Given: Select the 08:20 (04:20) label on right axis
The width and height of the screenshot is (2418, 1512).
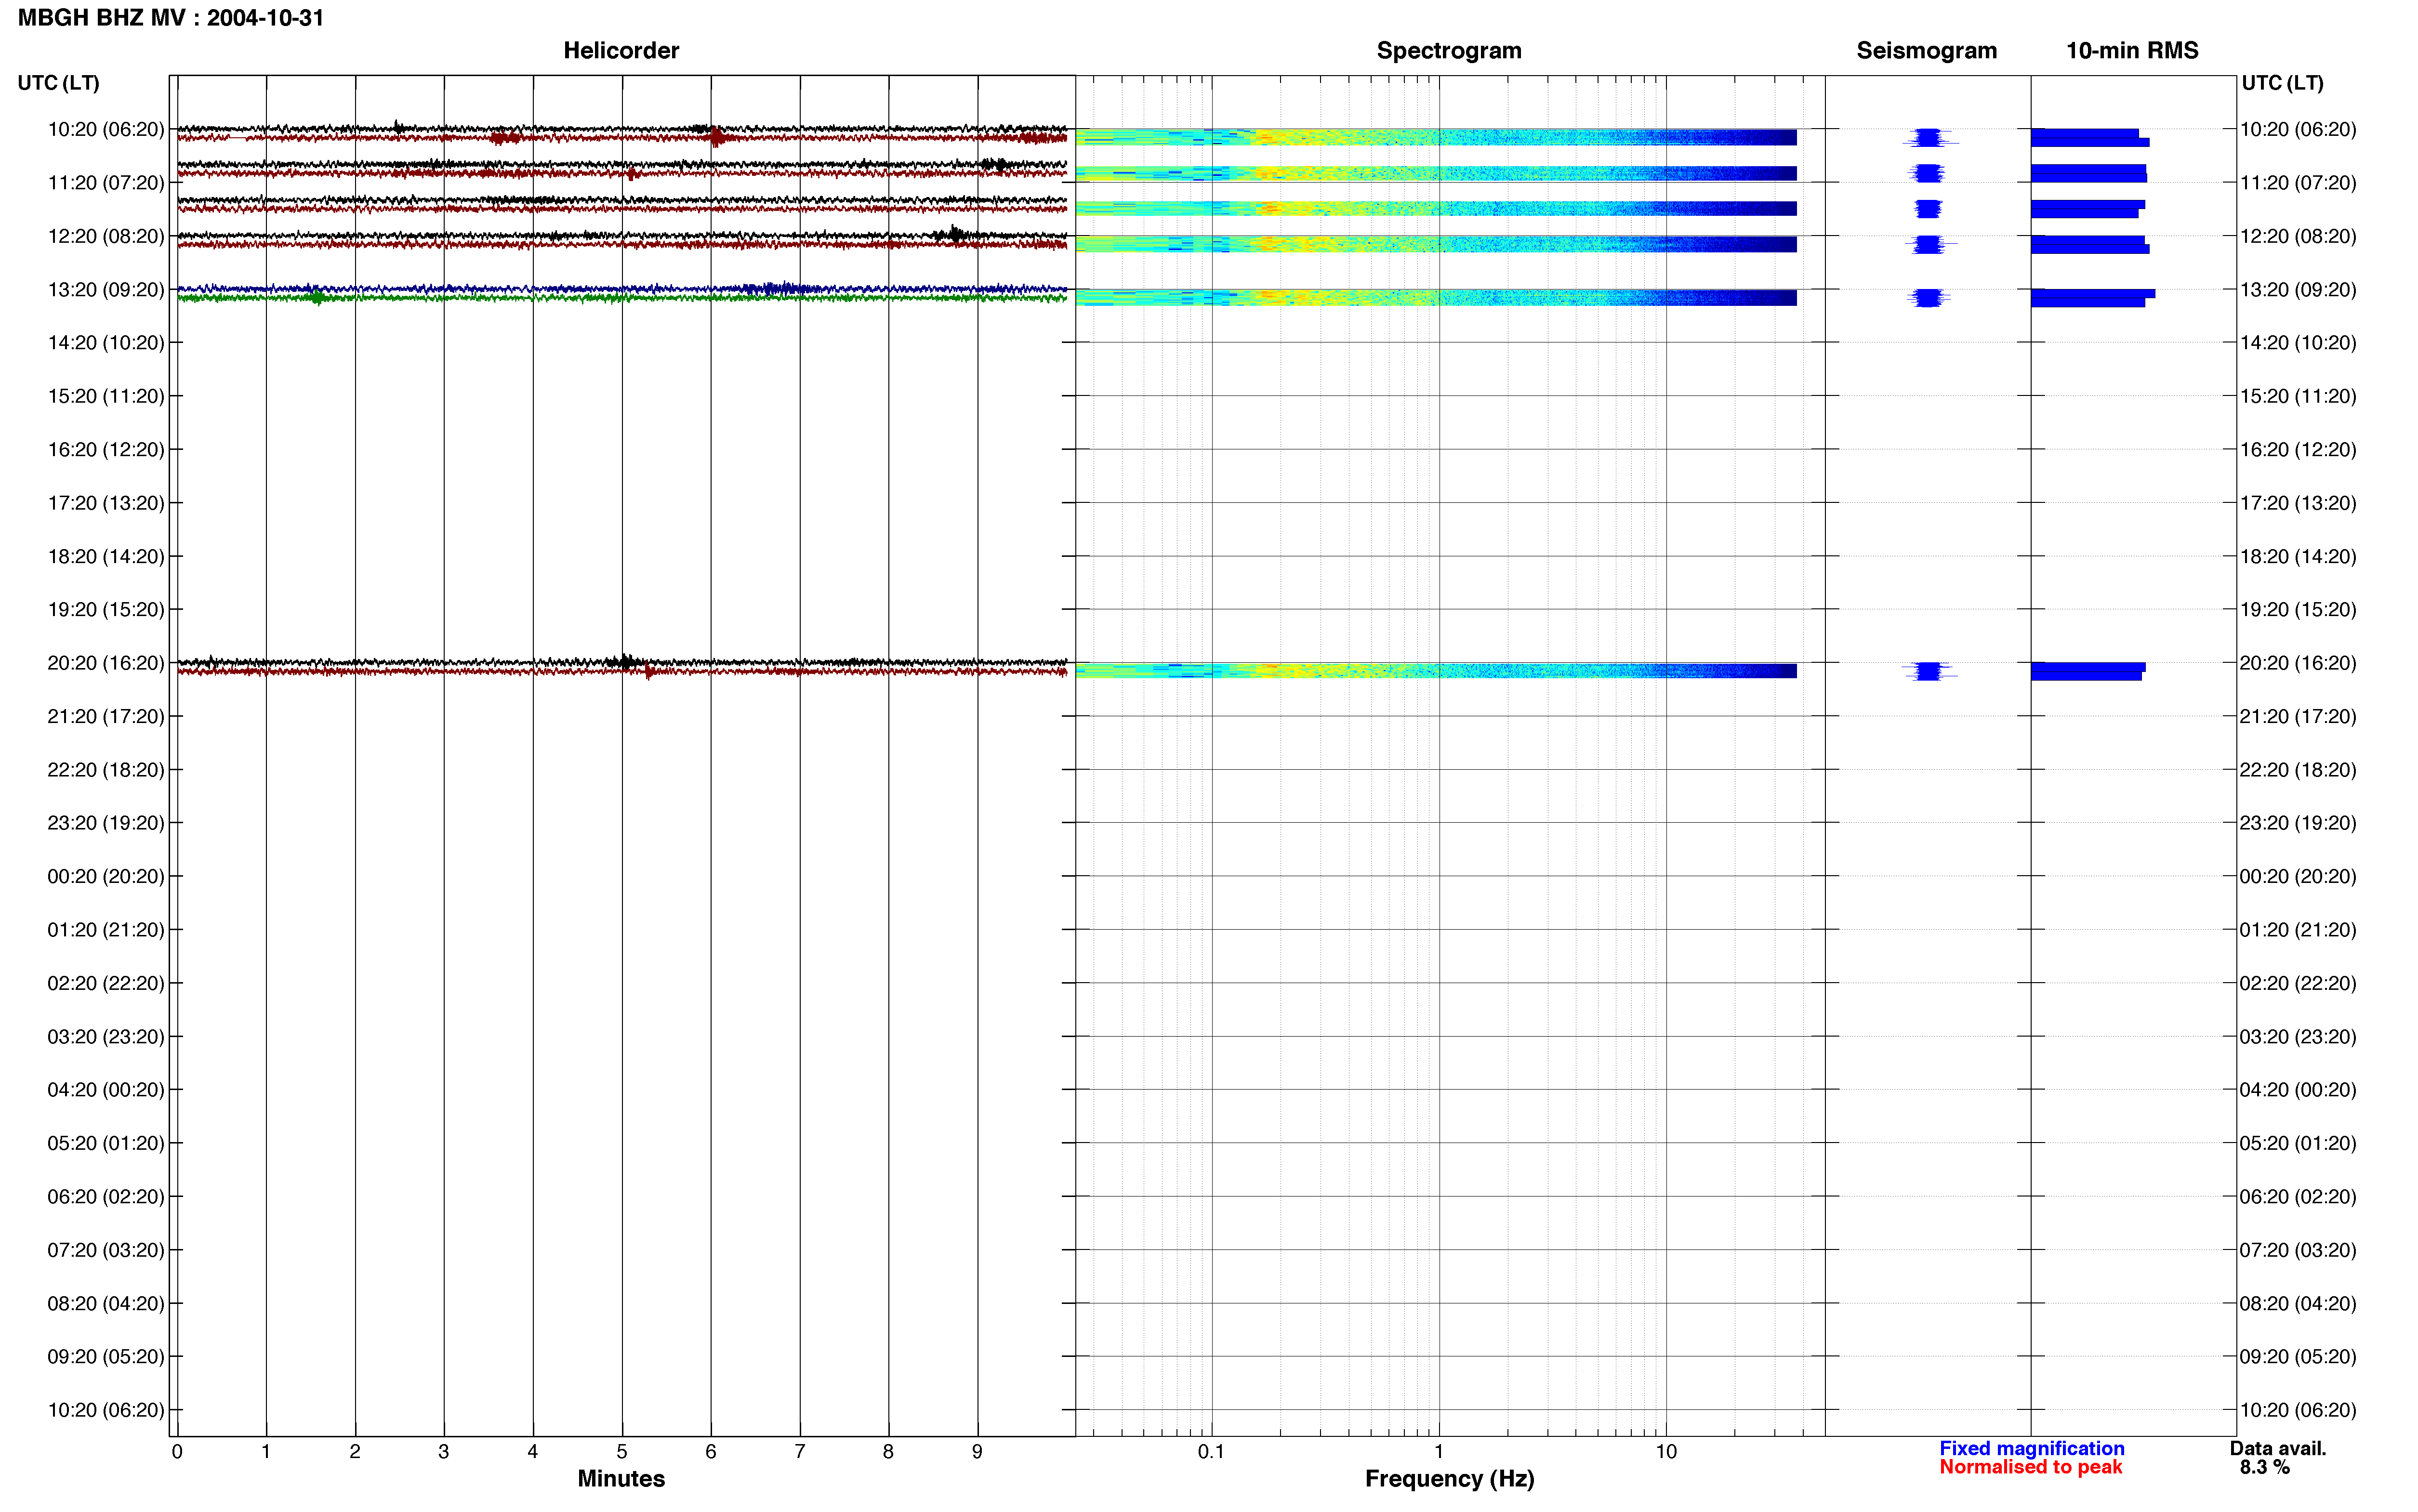Looking at the screenshot, I should pyautogui.click(x=2297, y=1304).
